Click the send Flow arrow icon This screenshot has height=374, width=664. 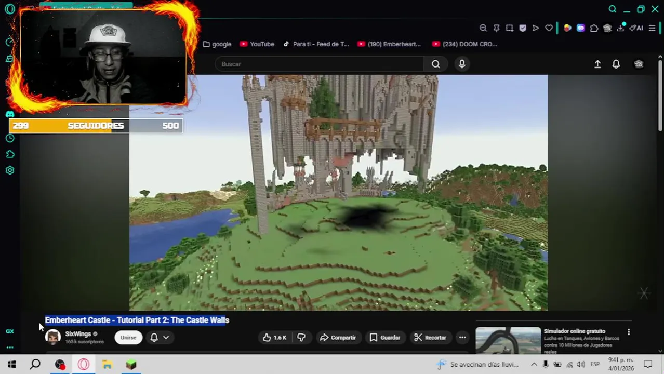point(536,28)
